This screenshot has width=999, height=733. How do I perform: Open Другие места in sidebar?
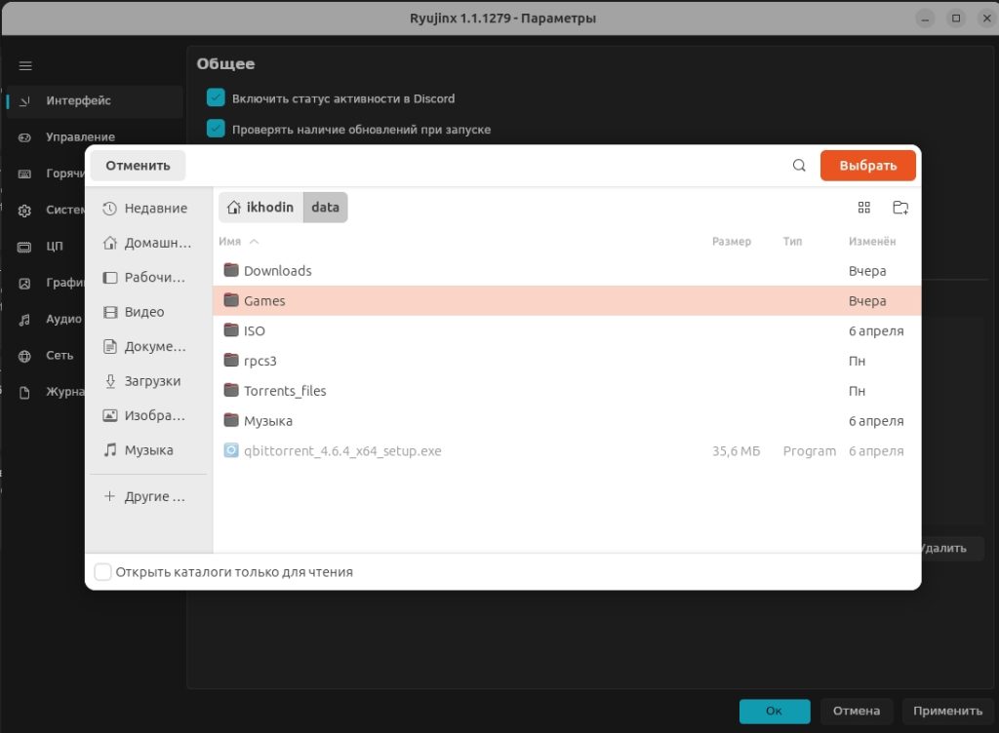pos(148,496)
